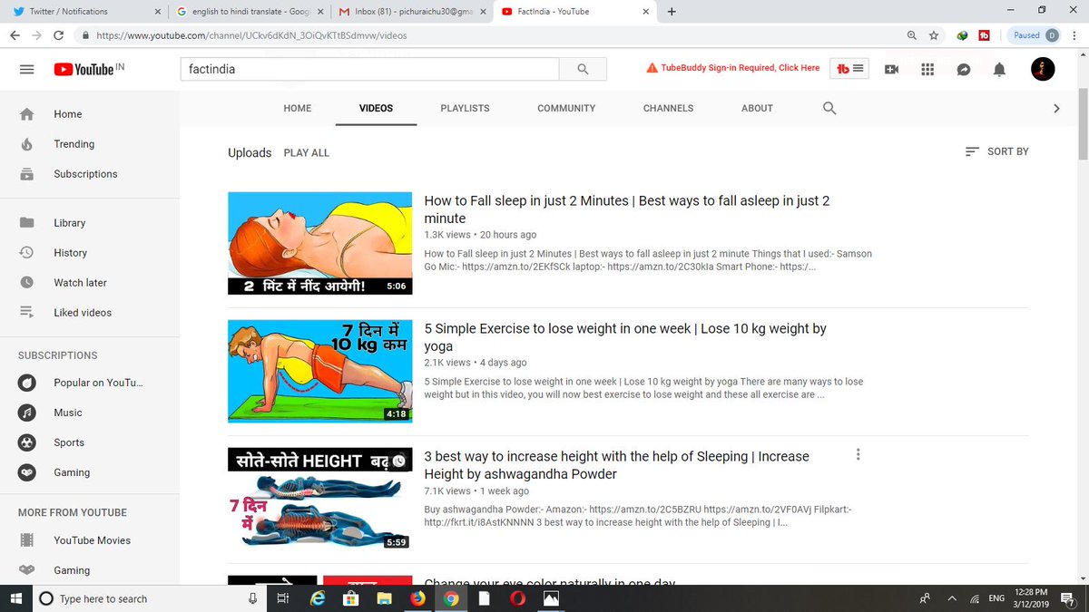Bookmark this page with the star icon
The width and height of the screenshot is (1089, 612).
click(x=934, y=35)
